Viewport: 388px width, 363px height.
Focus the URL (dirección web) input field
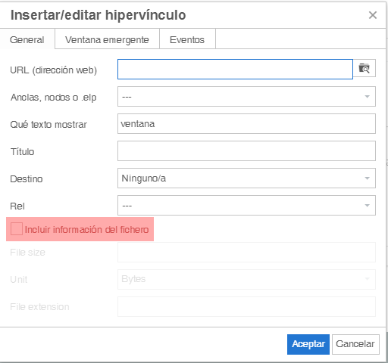(x=235, y=69)
